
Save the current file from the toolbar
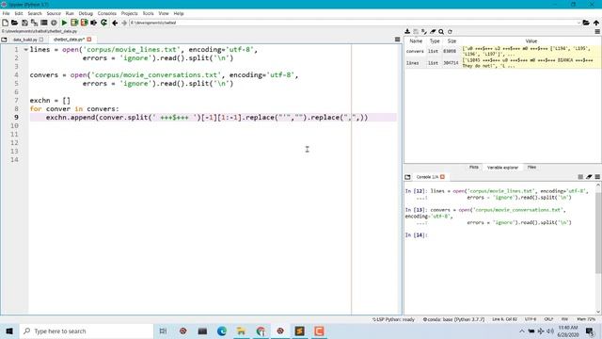pyautogui.click(x=24, y=23)
